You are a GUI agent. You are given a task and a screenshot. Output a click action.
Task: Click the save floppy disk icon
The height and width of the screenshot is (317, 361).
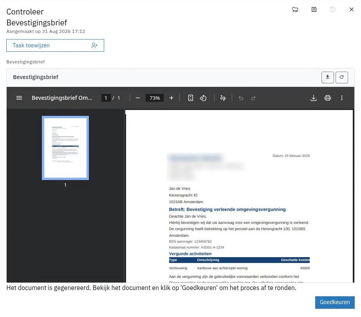314,9
